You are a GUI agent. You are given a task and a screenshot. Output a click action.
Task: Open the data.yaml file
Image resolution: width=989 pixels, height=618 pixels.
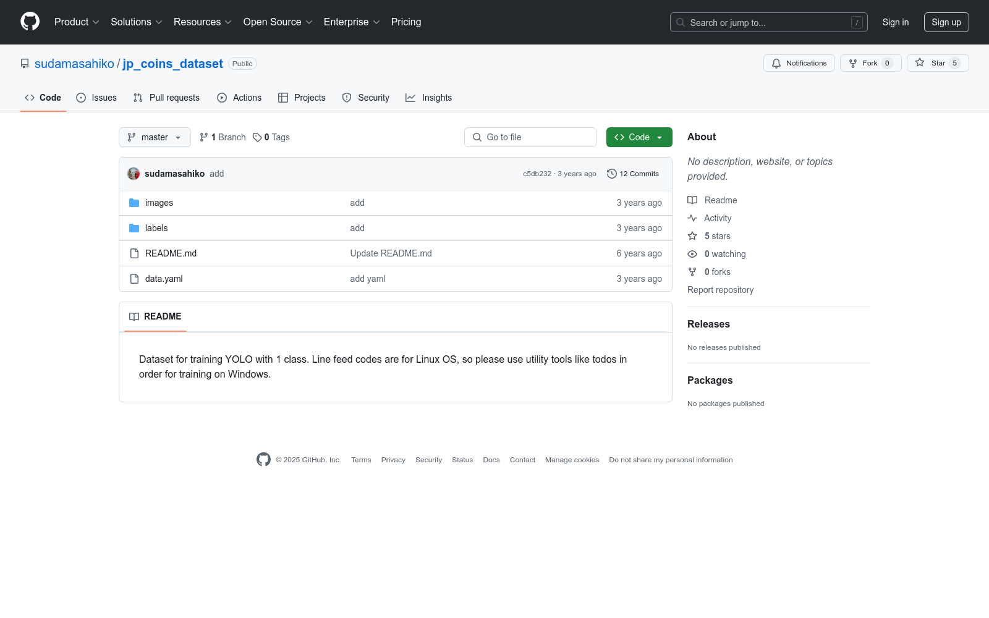coord(164,279)
